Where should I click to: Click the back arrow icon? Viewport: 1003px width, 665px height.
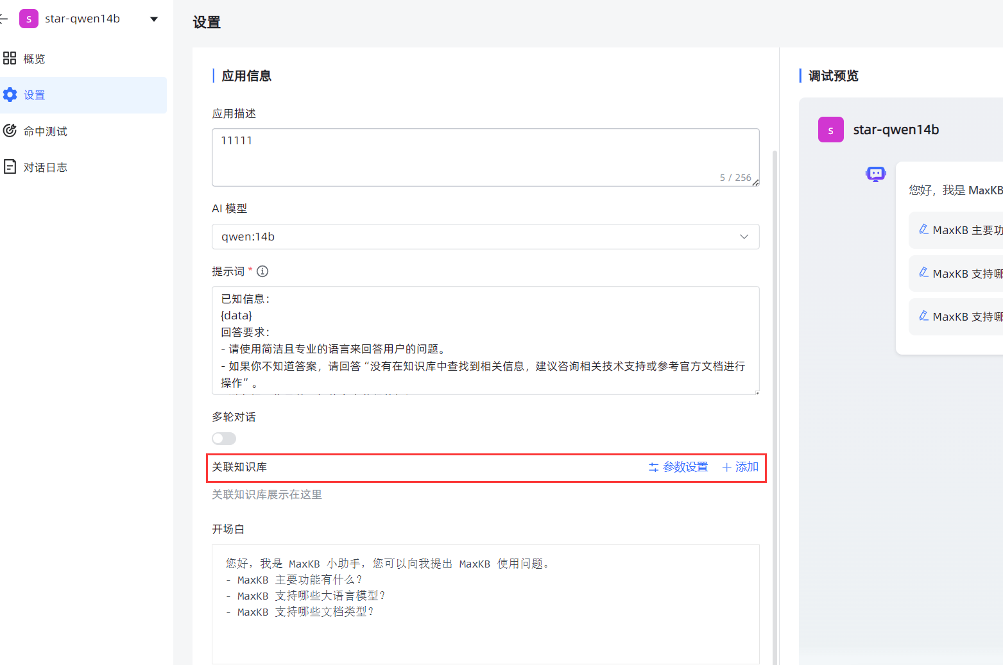(x=3, y=19)
